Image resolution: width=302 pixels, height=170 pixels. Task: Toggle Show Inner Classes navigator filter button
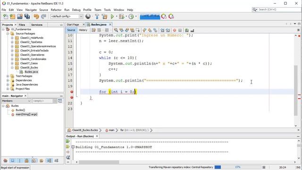[x=34, y=161]
